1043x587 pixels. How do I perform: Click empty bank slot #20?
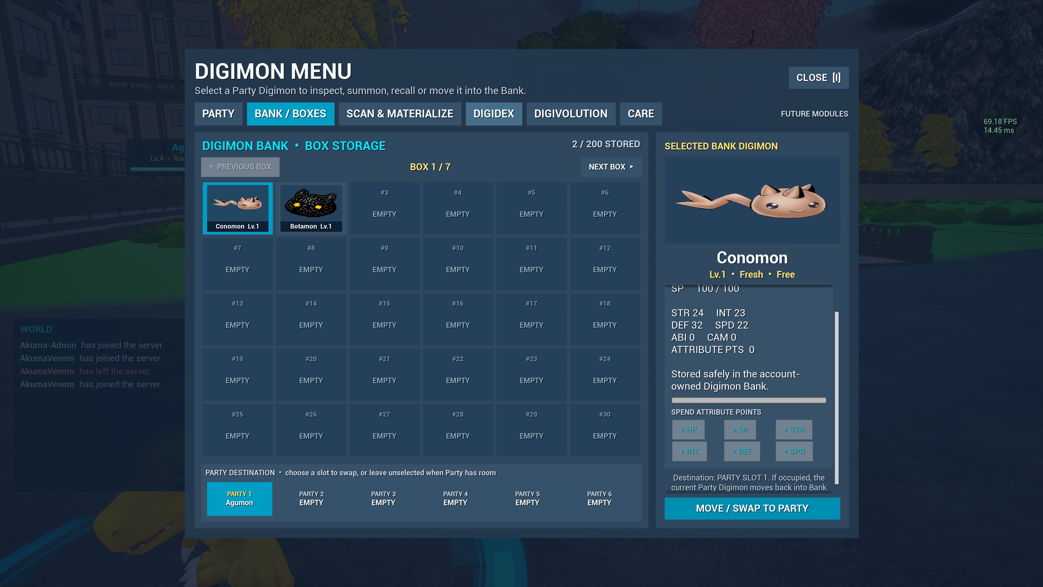tap(311, 374)
